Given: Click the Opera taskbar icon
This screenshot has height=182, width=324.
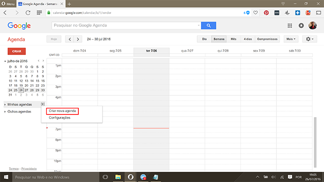Looking at the screenshot, I should (131, 177).
